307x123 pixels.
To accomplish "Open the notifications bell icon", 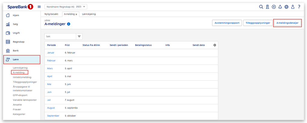I will coord(280,7).
